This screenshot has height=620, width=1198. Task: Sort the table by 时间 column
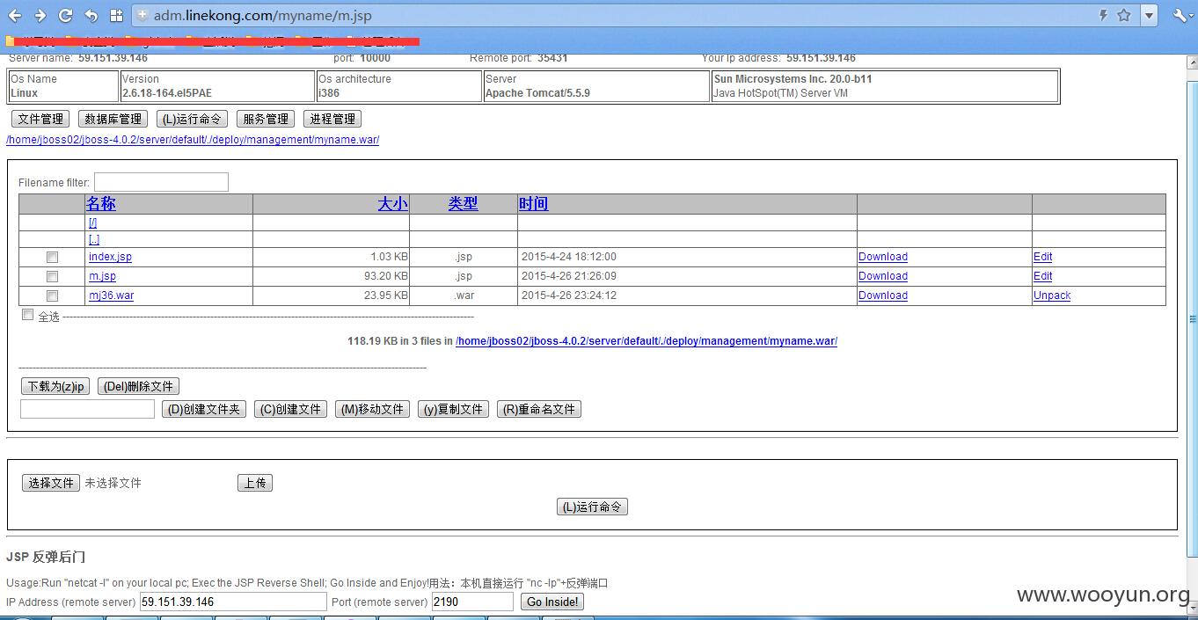533,203
